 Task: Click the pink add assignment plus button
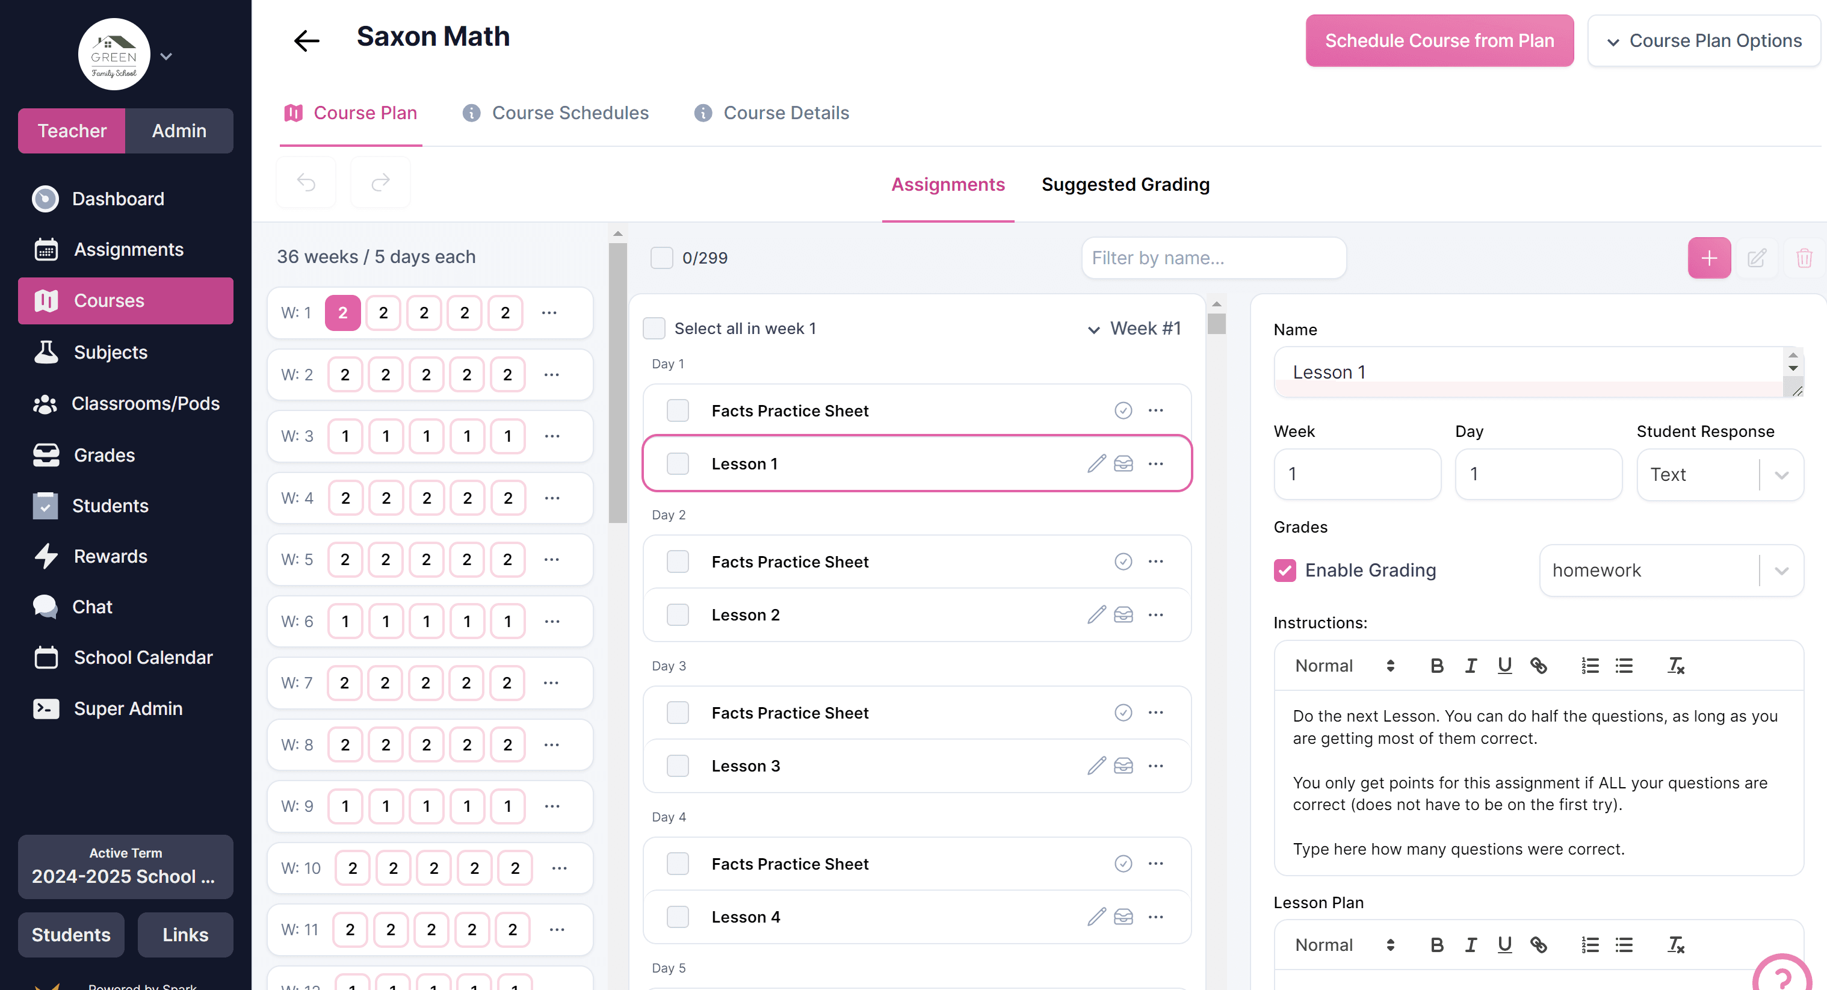(x=1708, y=258)
